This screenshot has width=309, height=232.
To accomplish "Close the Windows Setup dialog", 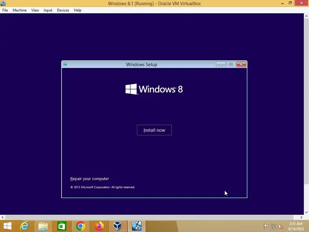I will coord(241,64).
